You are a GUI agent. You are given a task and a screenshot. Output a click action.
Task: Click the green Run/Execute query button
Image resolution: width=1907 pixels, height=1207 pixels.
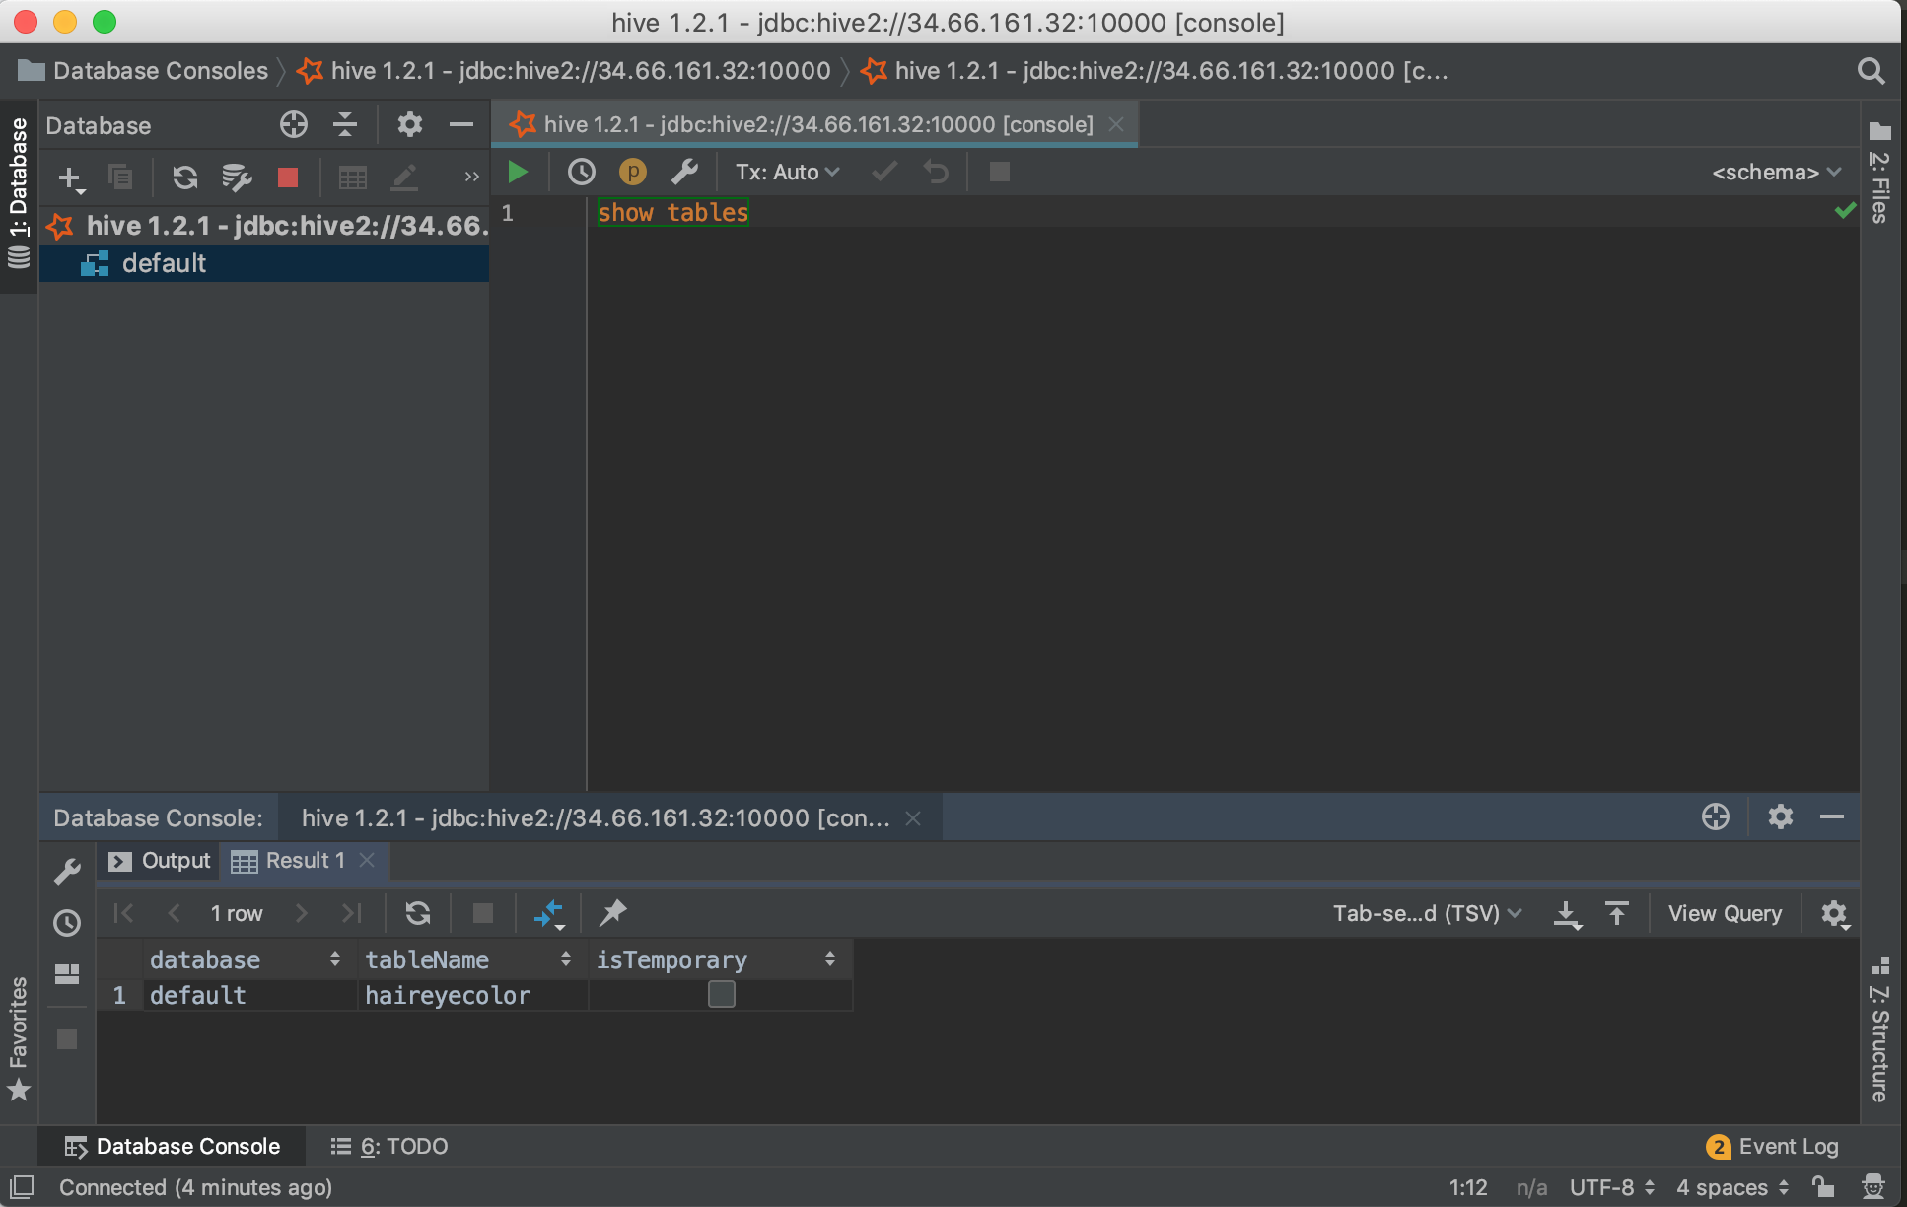click(x=517, y=171)
